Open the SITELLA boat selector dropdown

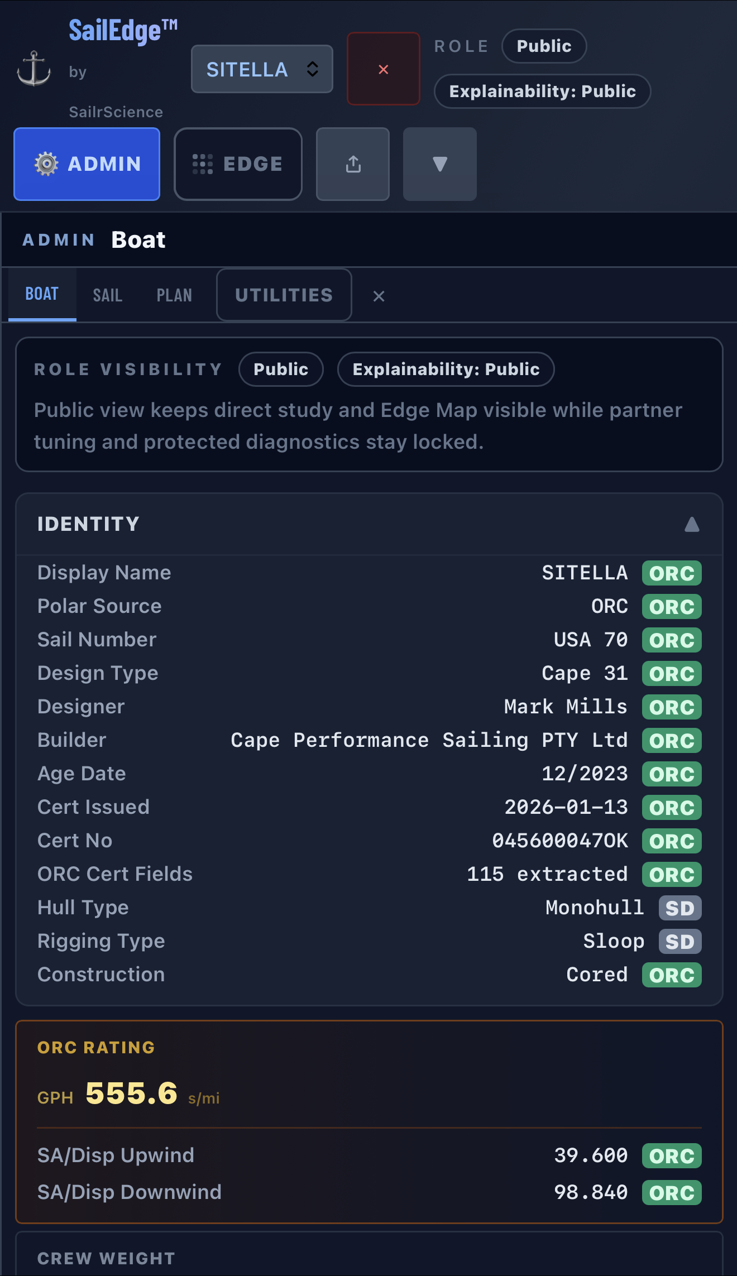(262, 69)
